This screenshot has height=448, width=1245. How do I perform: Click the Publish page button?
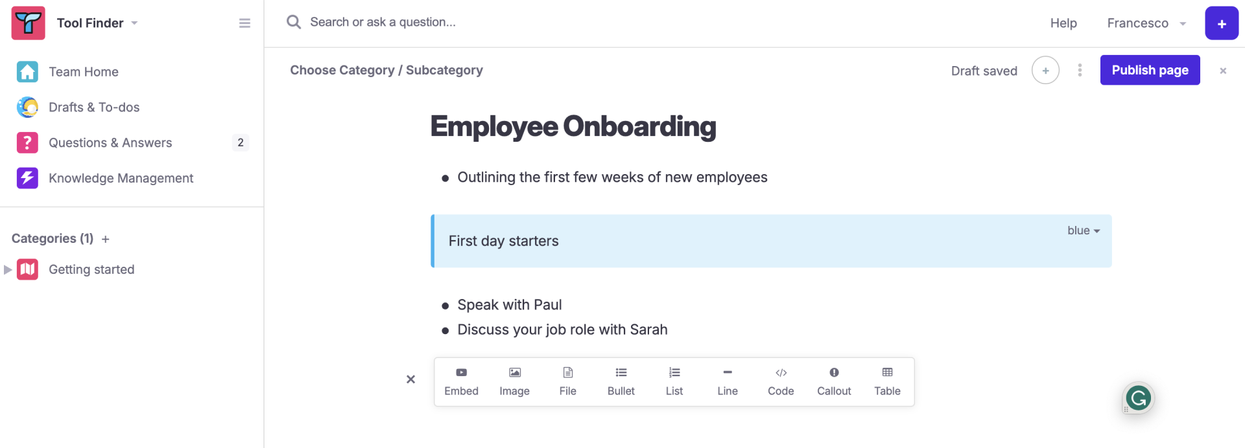[1150, 70]
